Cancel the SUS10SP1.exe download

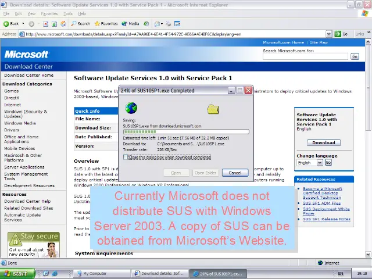pyautogui.click(x=235, y=173)
